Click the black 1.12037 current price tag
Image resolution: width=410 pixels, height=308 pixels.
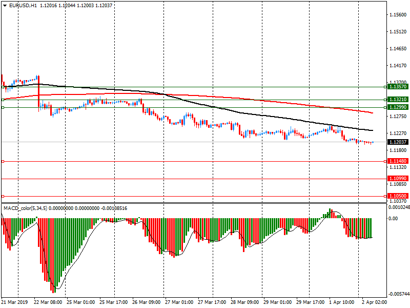click(x=398, y=142)
